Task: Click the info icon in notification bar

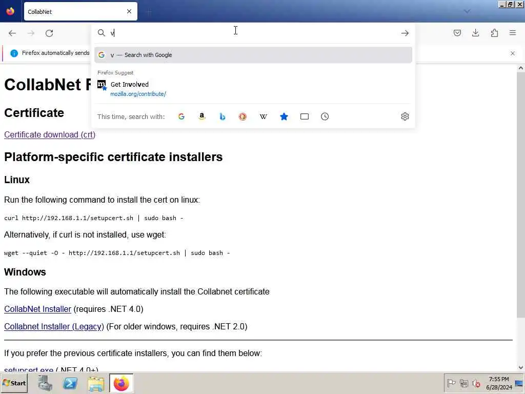Action: pyautogui.click(x=14, y=53)
